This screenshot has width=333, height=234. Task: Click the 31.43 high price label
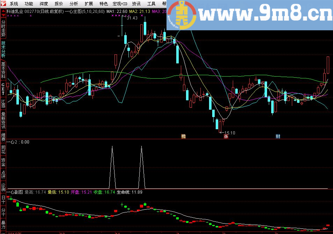pos(133,18)
